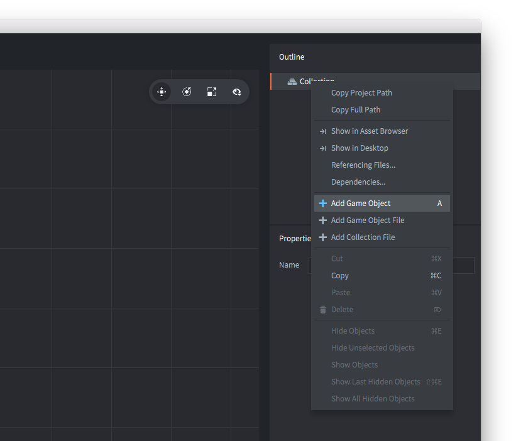Image resolution: width=516 pixels, height=441 pixels.
Task: Click the eye-shaped visibility filters icon
Action: pos(237,92)
